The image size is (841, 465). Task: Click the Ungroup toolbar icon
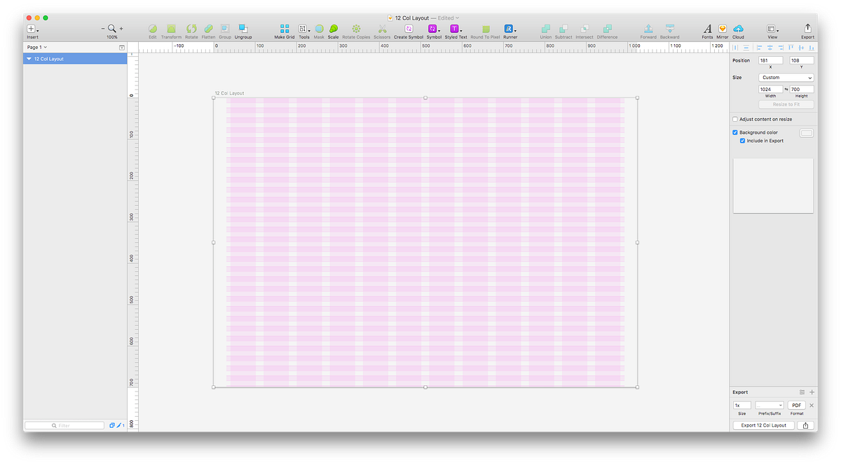pyautogui.click(x=243, y=29)
